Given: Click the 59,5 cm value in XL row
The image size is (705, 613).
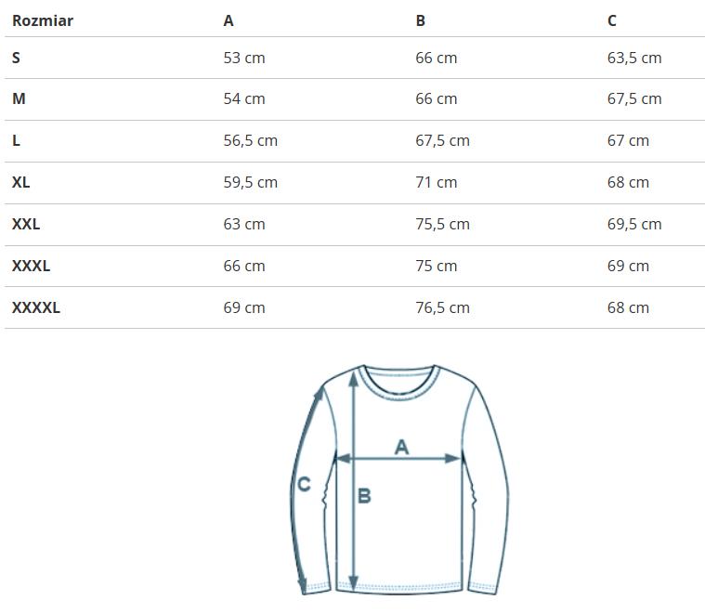Looking at the screenshot, I should (x=251, y=182).
